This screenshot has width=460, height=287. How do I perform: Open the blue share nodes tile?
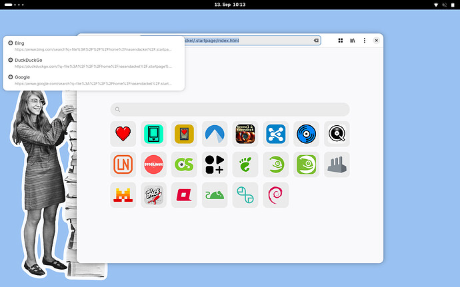coord(276,134)
